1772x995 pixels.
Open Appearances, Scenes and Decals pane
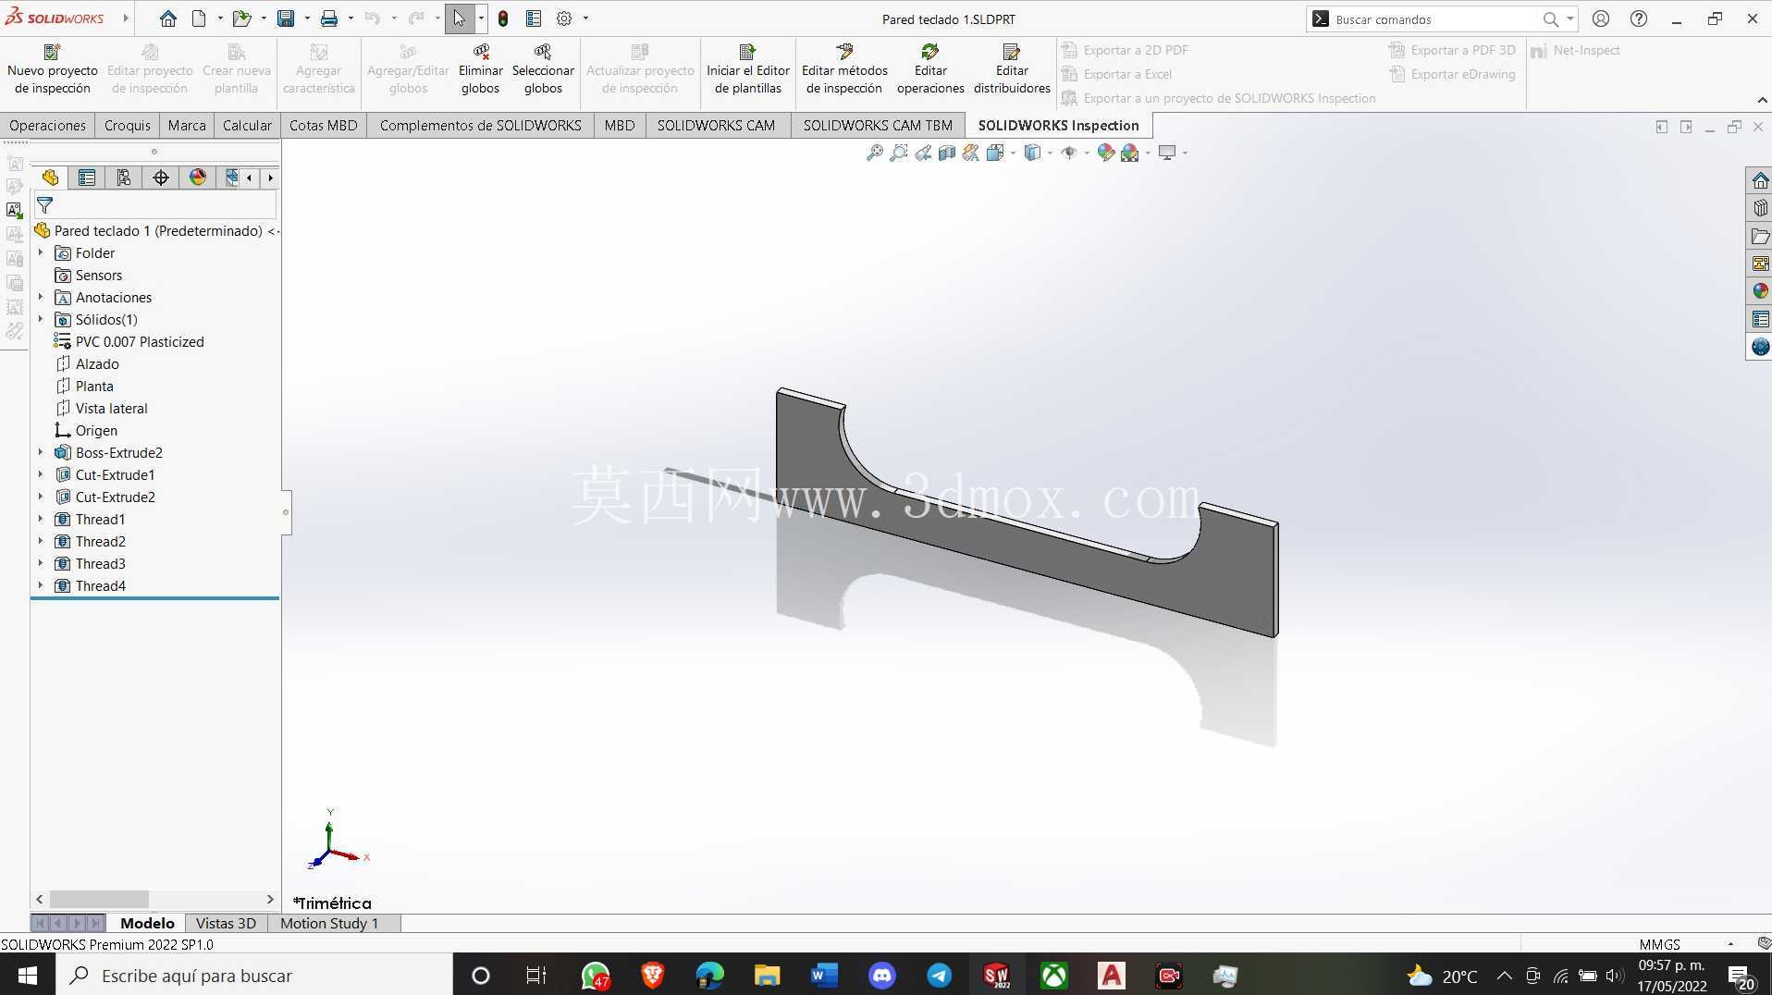[x=1760, y=291]
